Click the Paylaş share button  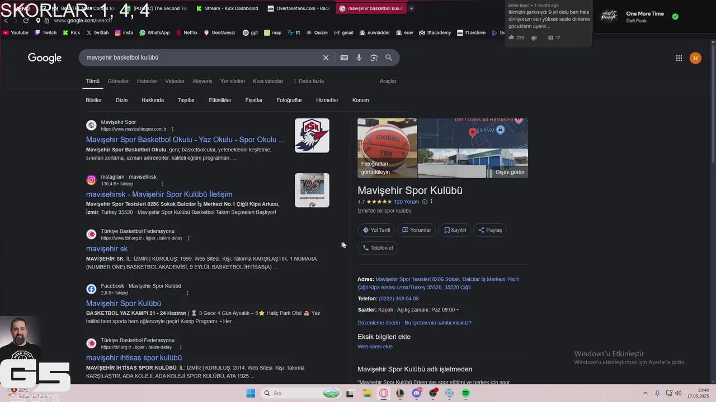point(490,230)
